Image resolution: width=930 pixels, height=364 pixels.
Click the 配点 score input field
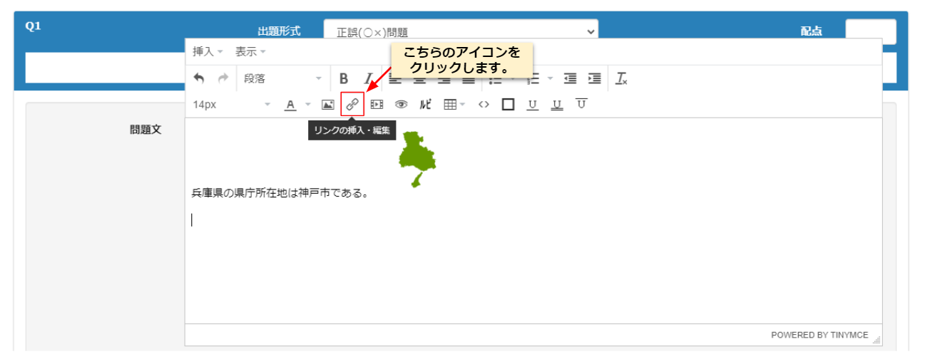coord(870,32)
